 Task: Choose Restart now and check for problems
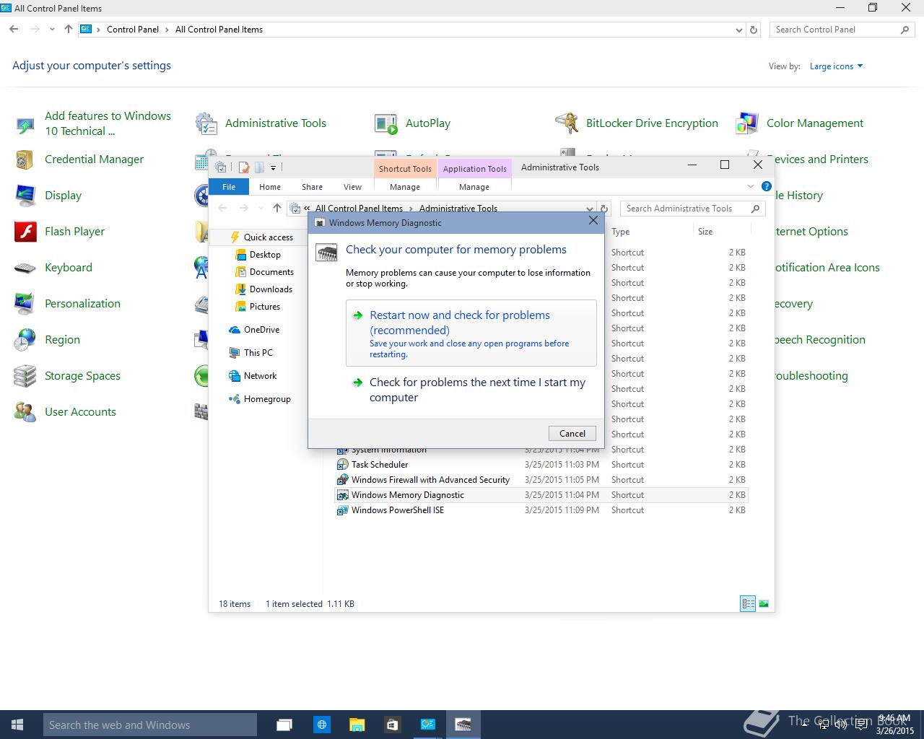(471, 333)
